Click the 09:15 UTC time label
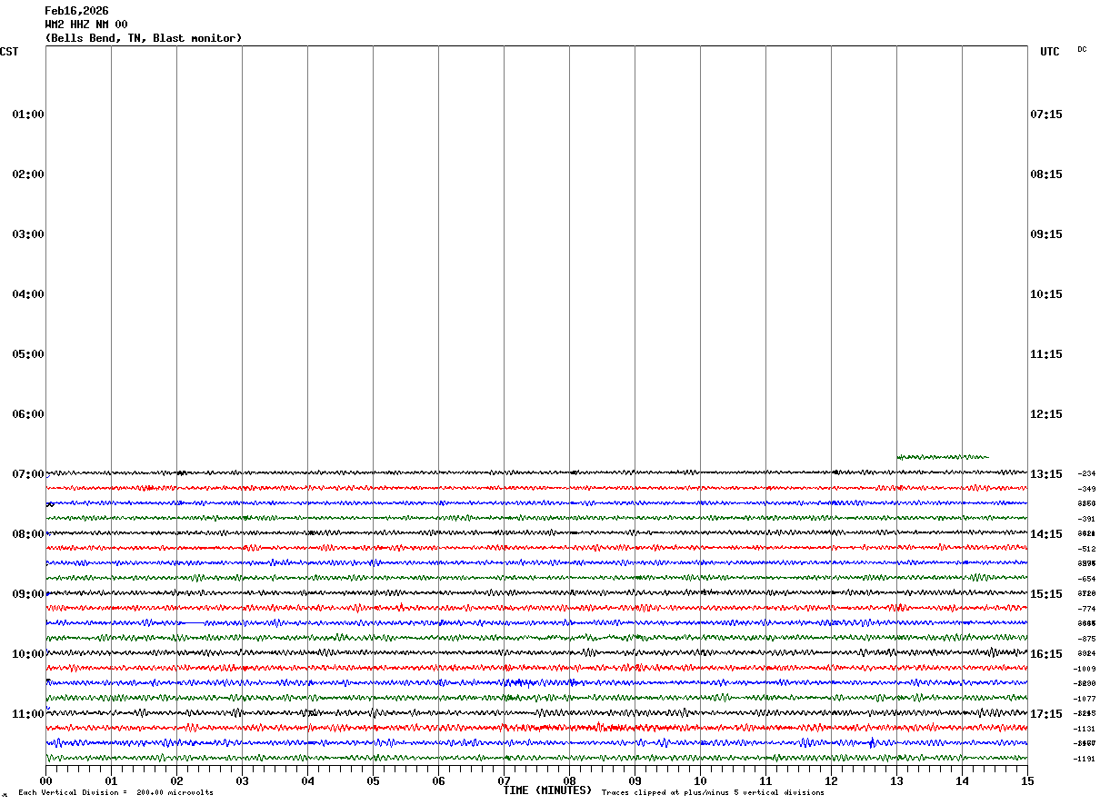This screenshot has height=805, width=1100. click(x=1046, y=234)
